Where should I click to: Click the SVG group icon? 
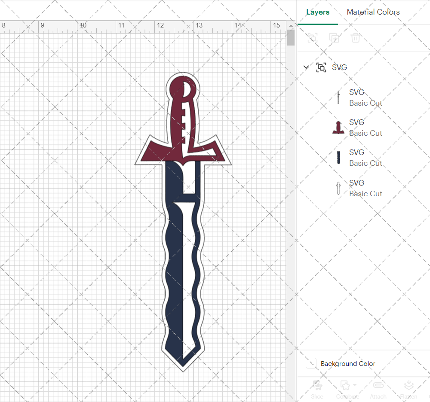pos(321,67)
